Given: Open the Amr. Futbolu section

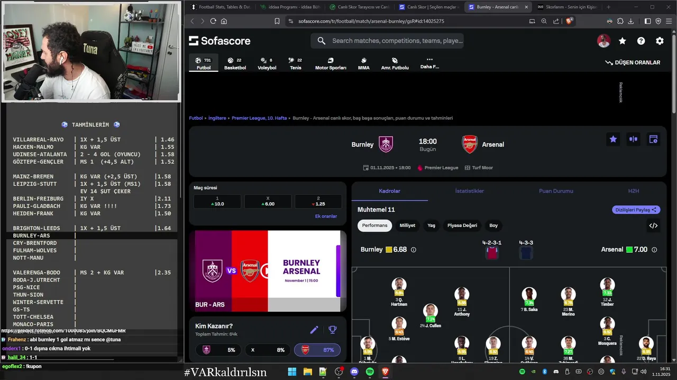Looking at the screenshot, I should click(395, 63).
